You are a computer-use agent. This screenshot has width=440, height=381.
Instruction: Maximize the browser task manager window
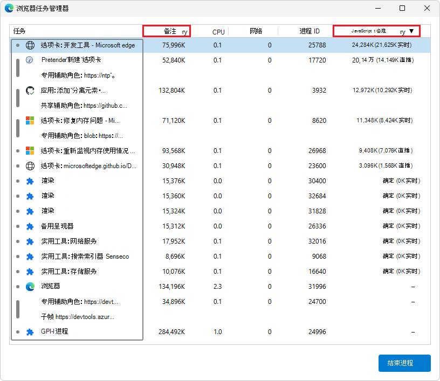402,9
